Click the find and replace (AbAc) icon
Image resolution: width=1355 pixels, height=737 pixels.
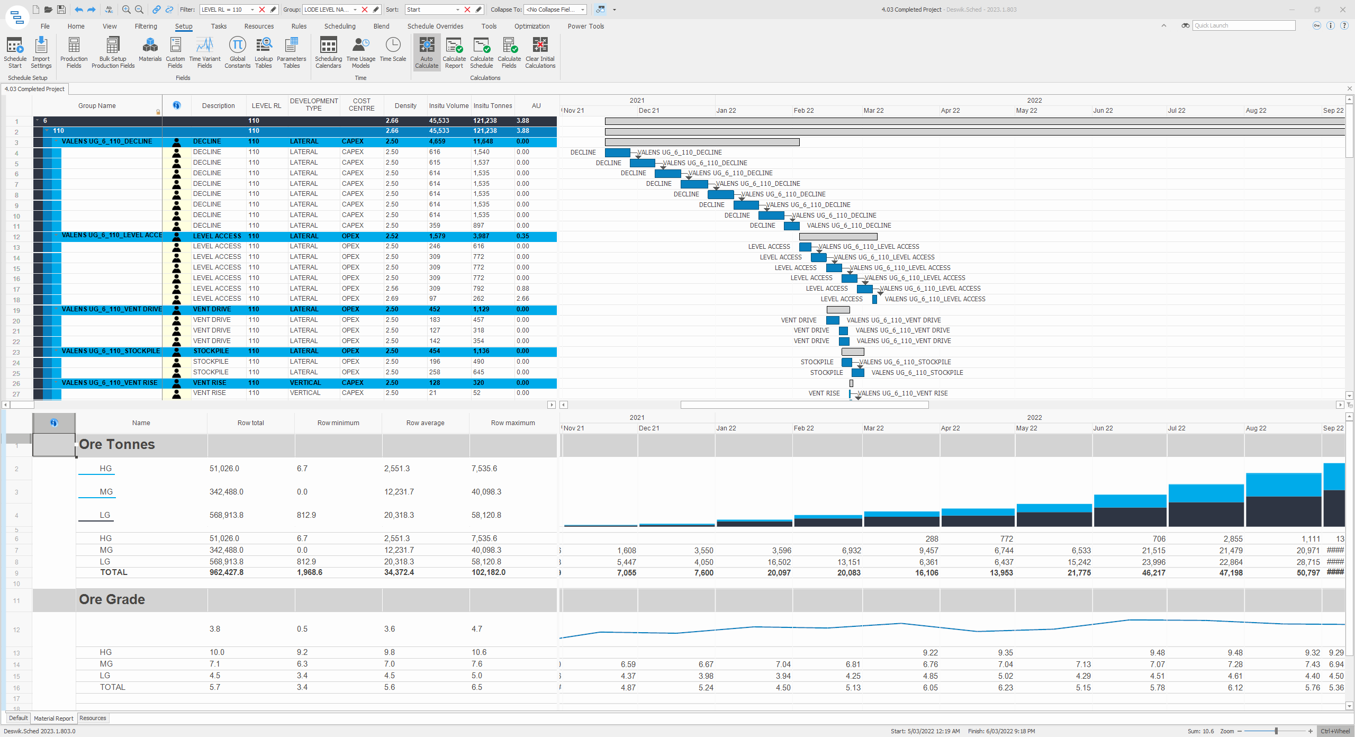109,10
